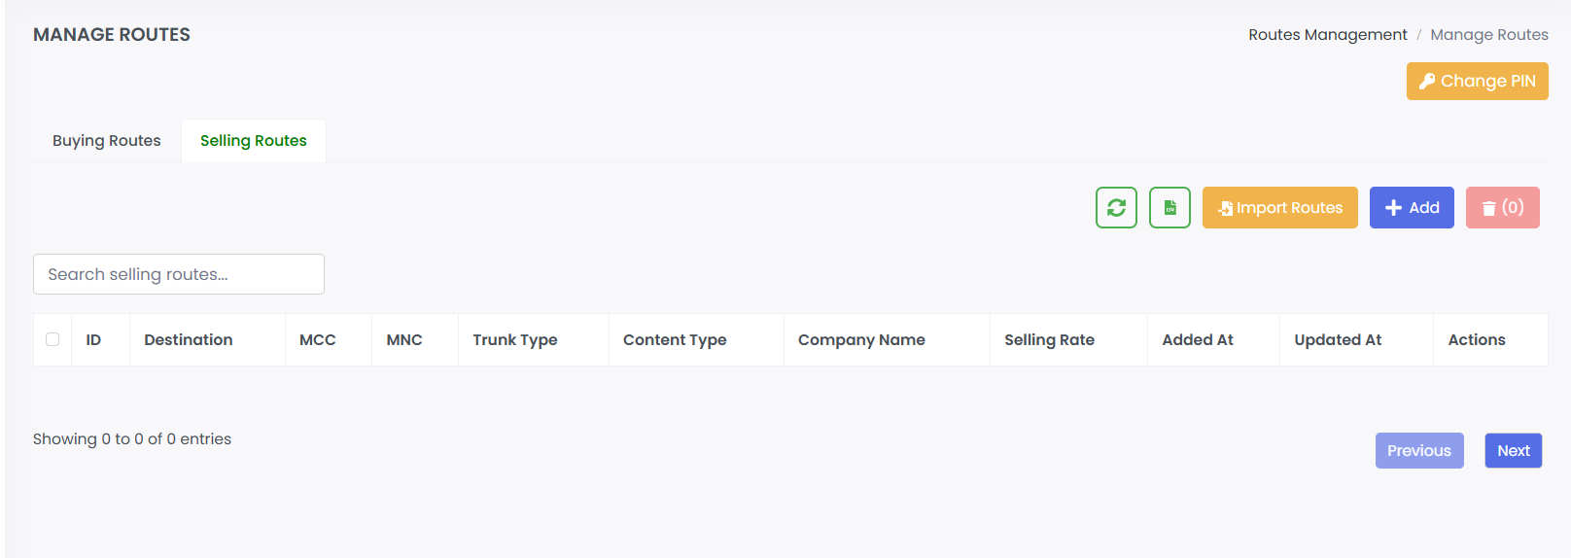Click the blue Add route button
Image resolution: width=1571 pixels, height=558 pixels.
1412,207
